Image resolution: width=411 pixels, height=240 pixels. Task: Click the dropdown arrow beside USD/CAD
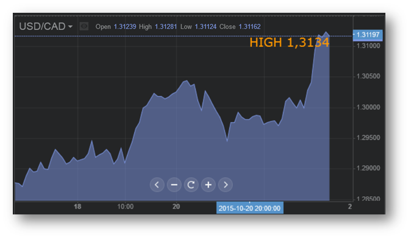tap(70, 27)
